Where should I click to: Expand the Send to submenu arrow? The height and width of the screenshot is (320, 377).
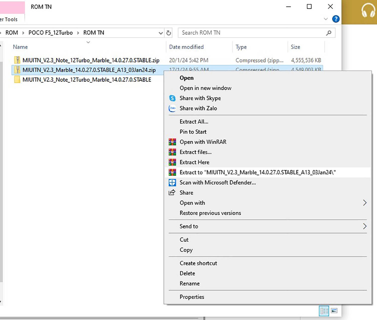(365, 226)
